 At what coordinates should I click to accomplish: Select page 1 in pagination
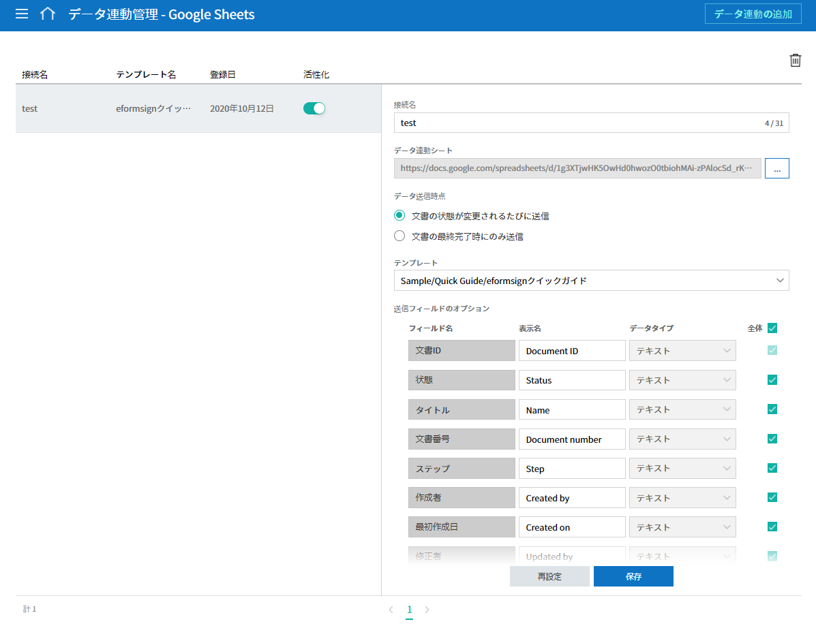[410, 610]
